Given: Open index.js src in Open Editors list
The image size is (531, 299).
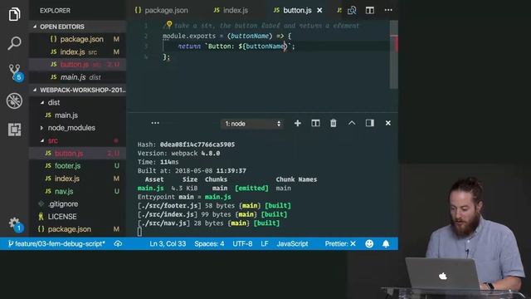Looking at the screenshot, I should point(77,51).
